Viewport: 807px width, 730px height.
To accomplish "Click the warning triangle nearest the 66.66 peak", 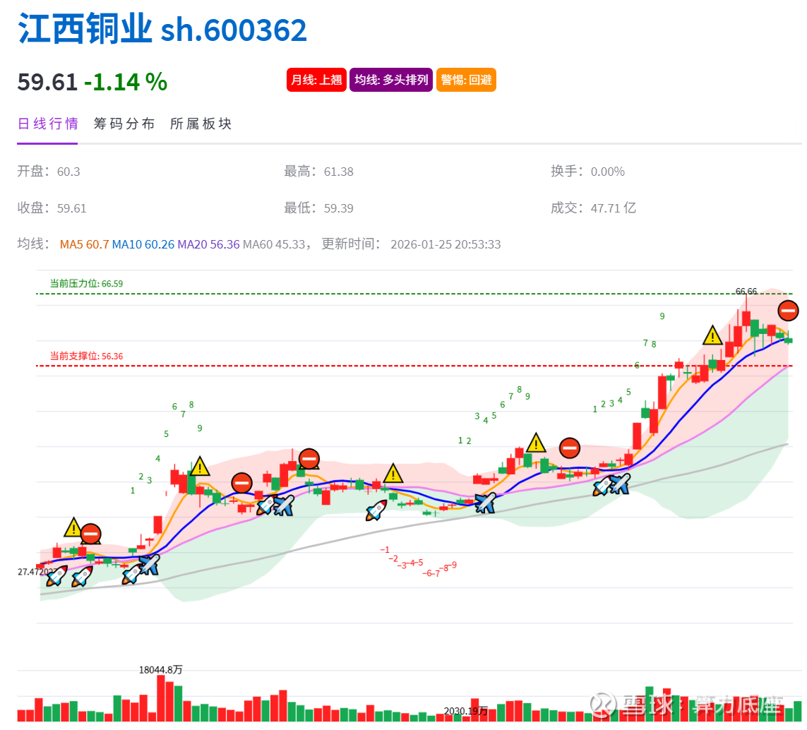I will click(x=712, y=335).
